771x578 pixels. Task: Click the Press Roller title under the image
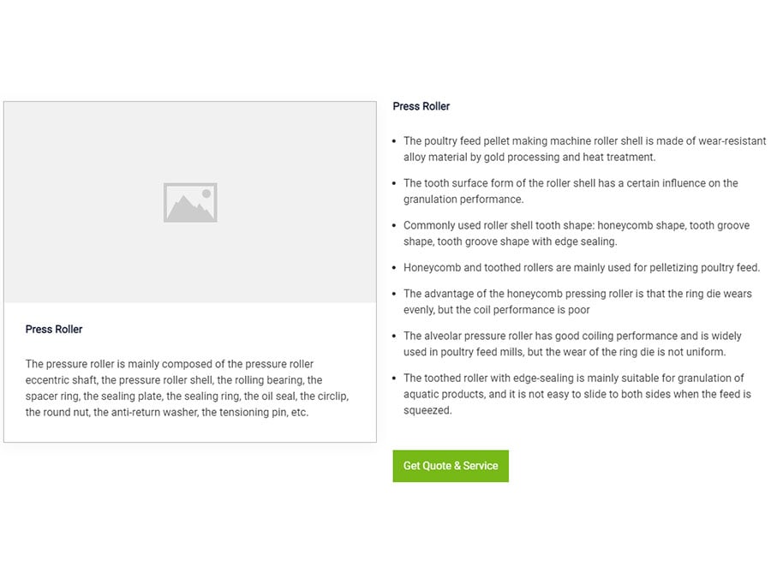tap(54, 329)
